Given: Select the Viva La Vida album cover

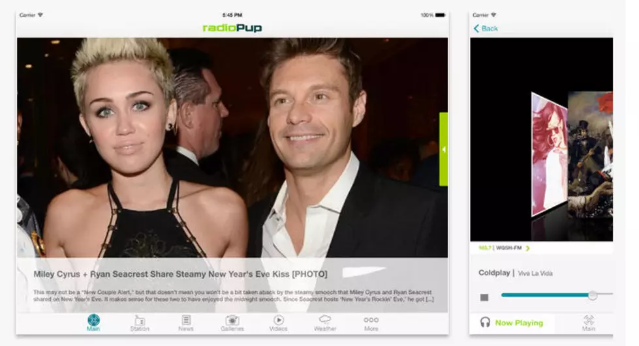Looking at the screenshot, I should (590, 154).
